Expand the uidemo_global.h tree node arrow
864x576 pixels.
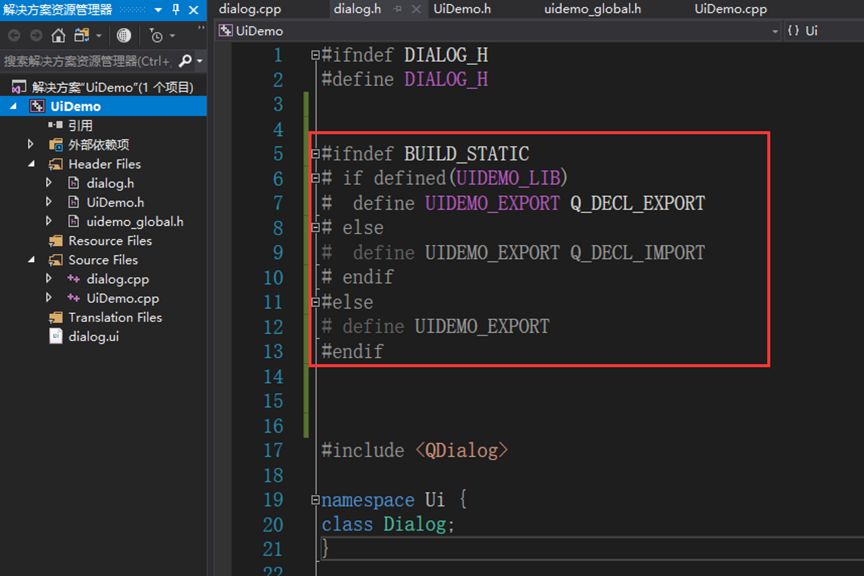point(49,221)
